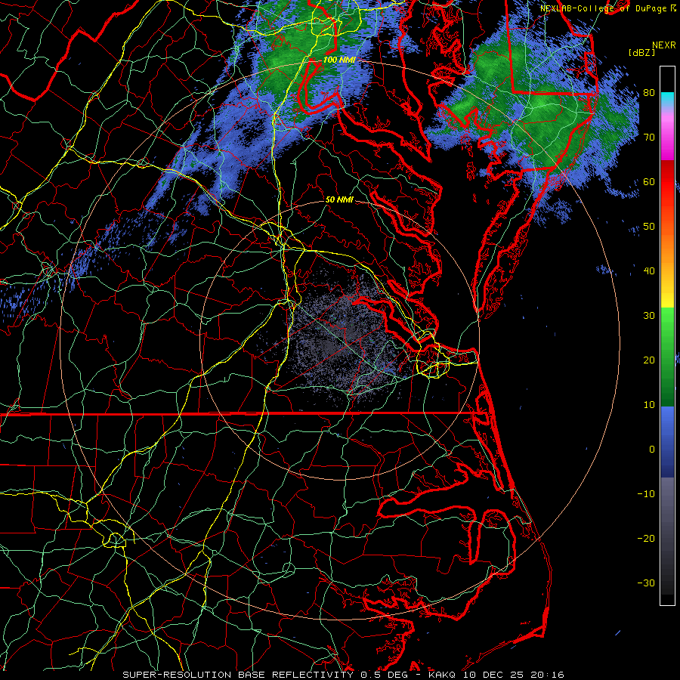Click the orange band of the dBZ color bar
The height and width of the screenshot is (680, 680).
[x=667, y=247]
